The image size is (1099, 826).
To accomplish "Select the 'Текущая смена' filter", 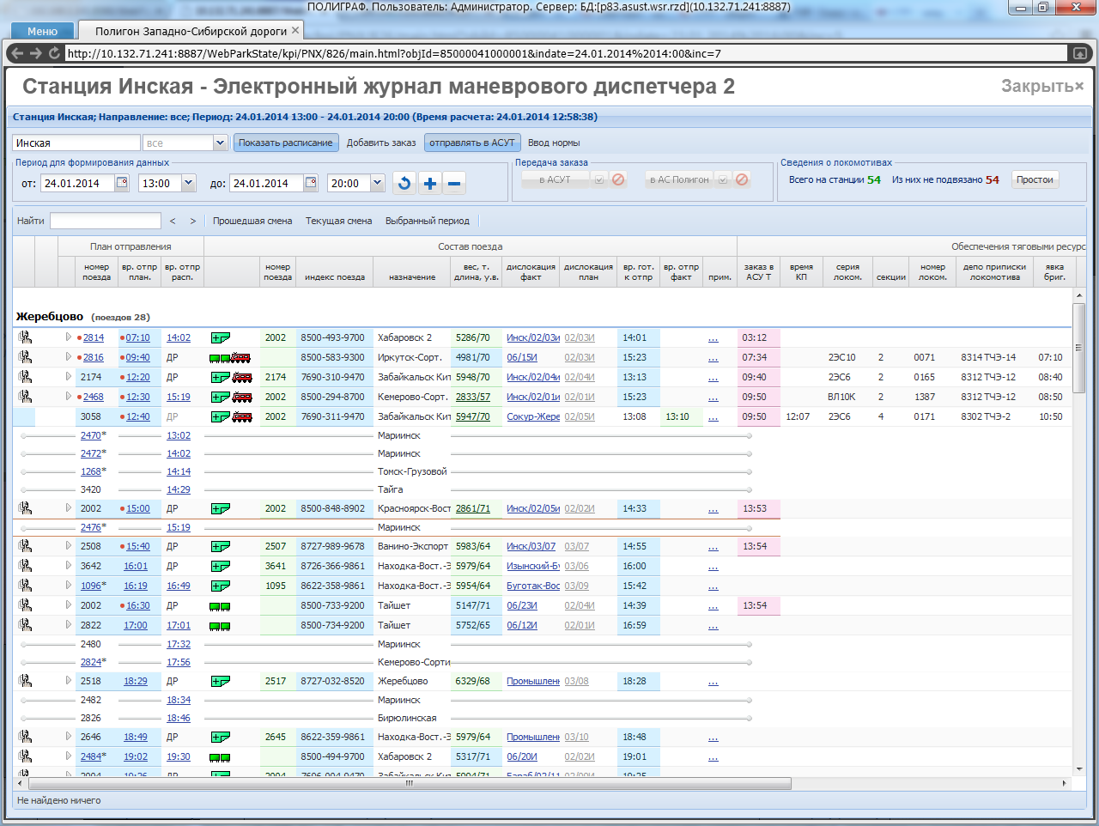I will pyautogui.click(x=338, y=221).
